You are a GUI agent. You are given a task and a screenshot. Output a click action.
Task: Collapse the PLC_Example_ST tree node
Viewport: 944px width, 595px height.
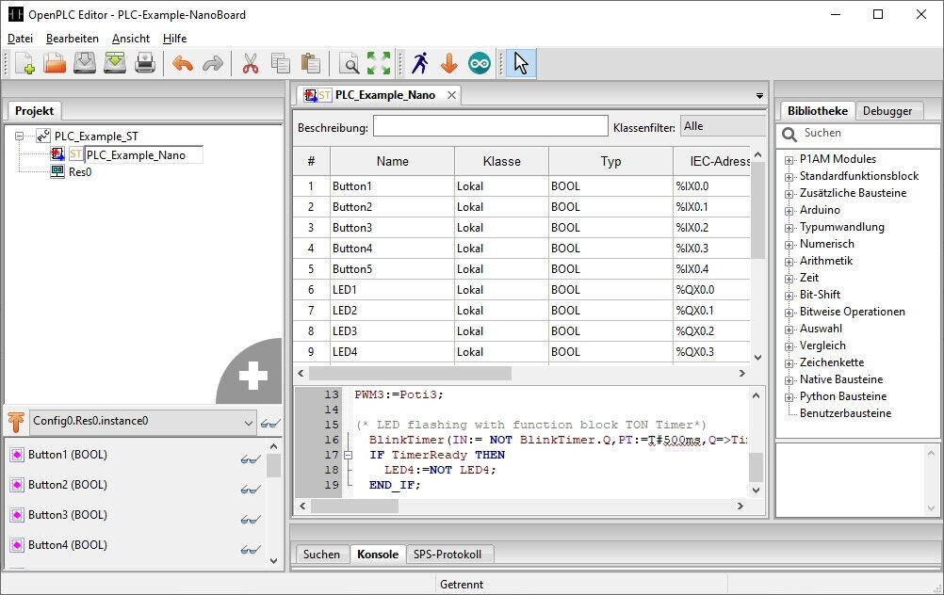coord(20,136)
